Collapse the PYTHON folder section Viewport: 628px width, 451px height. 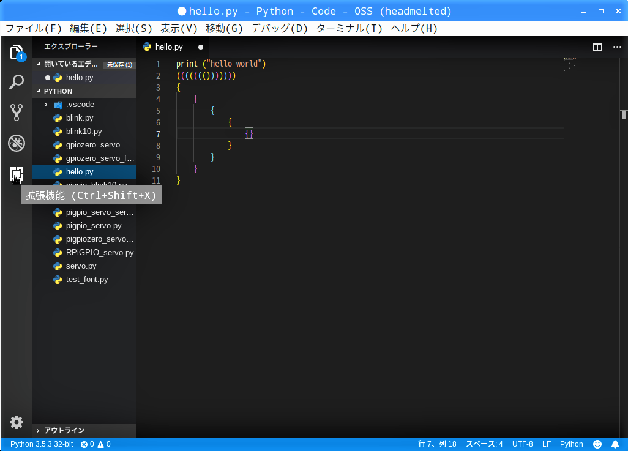tap(58, 91)
